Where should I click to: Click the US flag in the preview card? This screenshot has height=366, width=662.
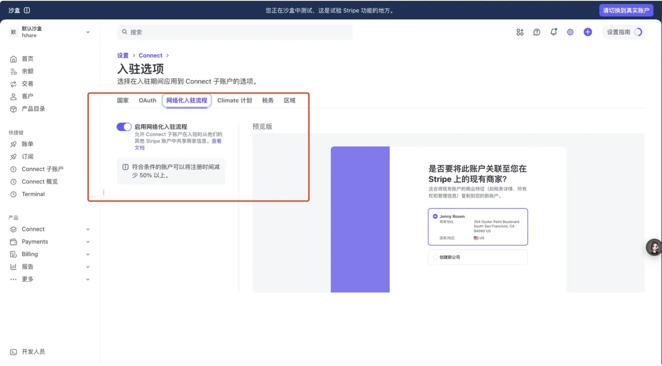[x=476, y=238]
